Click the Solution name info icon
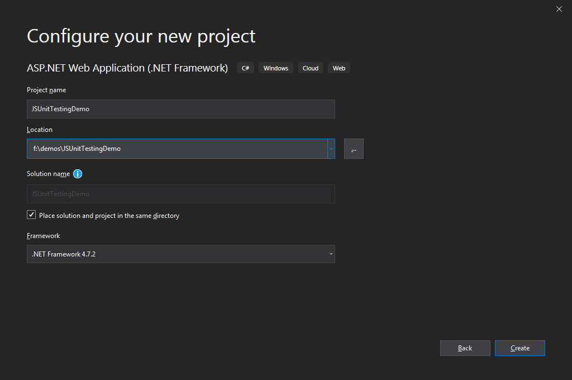Screen dimensions: 572x380 pyautogui.click(x=78, y=174)
